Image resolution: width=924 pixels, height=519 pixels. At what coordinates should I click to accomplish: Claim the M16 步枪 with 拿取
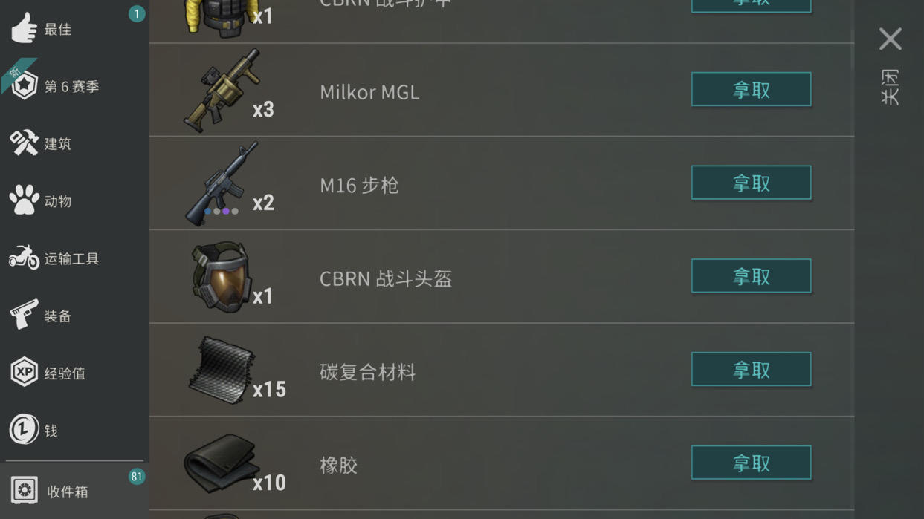coord(751,183)
